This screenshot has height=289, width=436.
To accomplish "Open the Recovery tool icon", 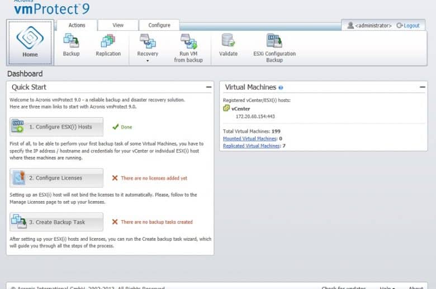I will click(x=148, y=41).
